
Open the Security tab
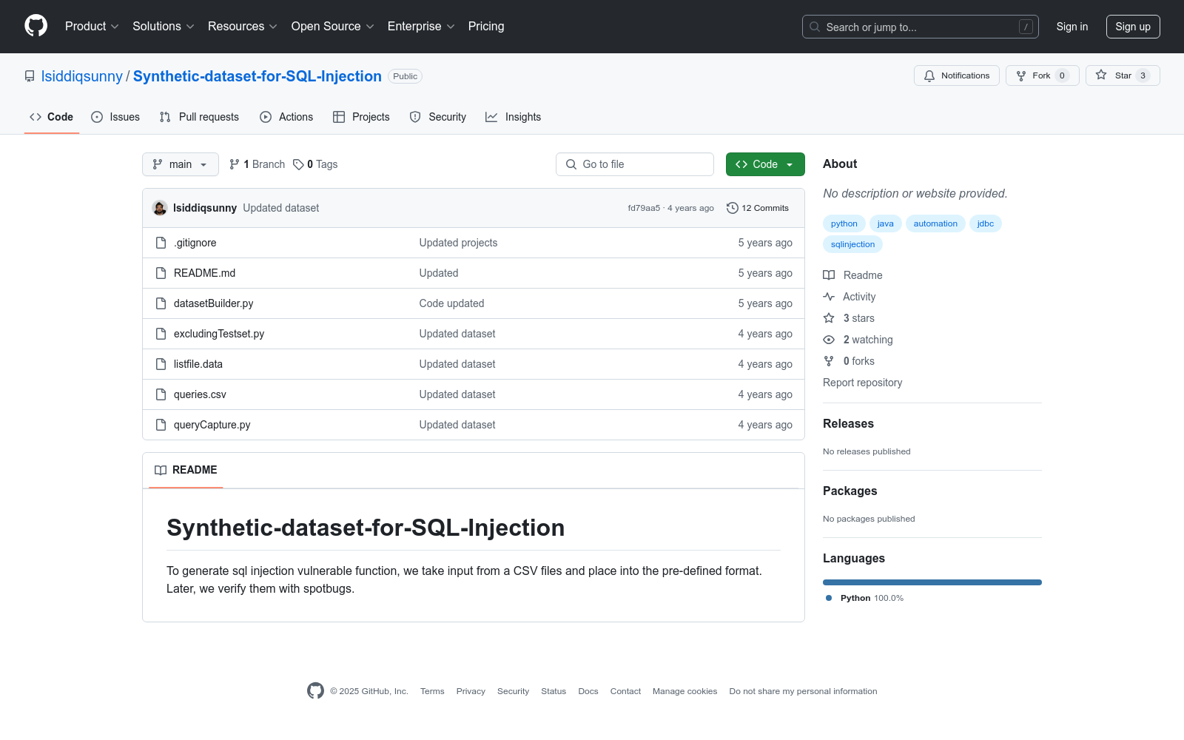click(x=438, y=117)
